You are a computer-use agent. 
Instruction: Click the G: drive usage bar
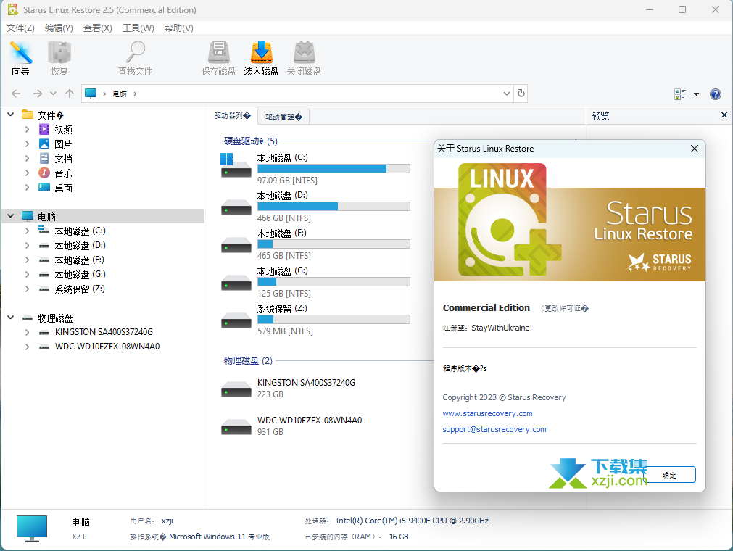pos(334,282)
